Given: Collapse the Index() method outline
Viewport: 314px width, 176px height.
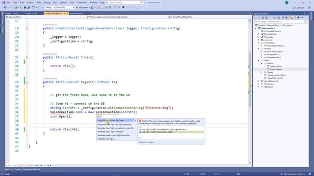Looking at the screenshot, I should click(x=26, y=58).
